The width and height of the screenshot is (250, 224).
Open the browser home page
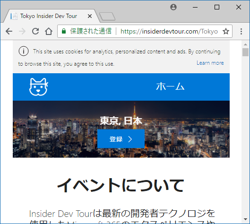(x=49, y=31)
